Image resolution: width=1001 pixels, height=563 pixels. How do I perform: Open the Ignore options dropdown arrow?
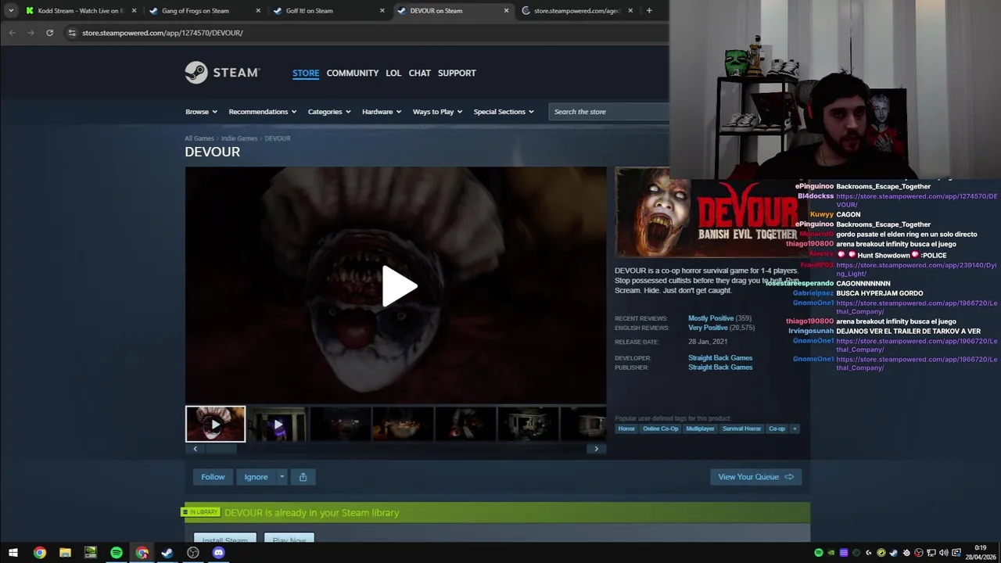pyautogui.click(x=282, y=477)
